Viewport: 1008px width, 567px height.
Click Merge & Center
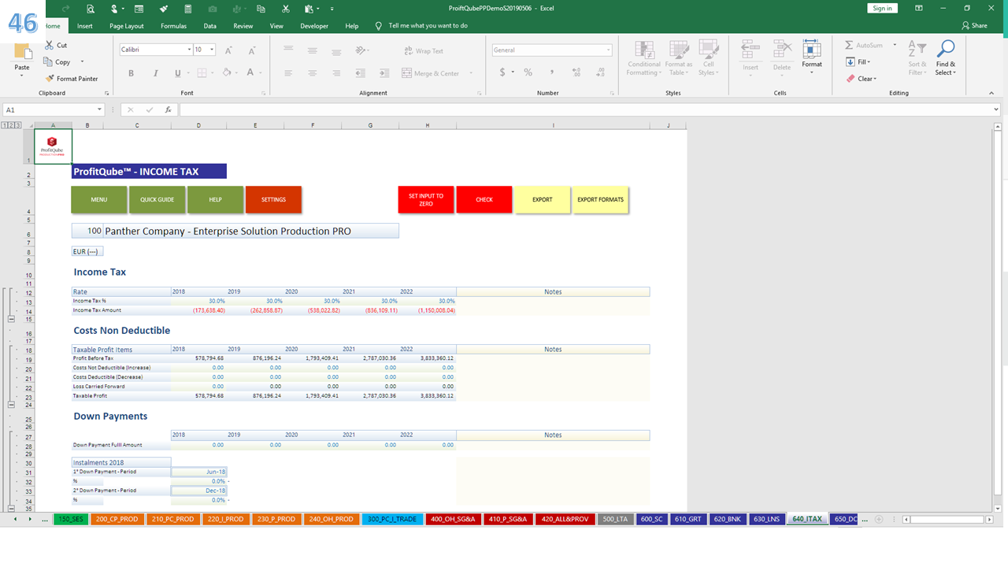pos(431,73)
